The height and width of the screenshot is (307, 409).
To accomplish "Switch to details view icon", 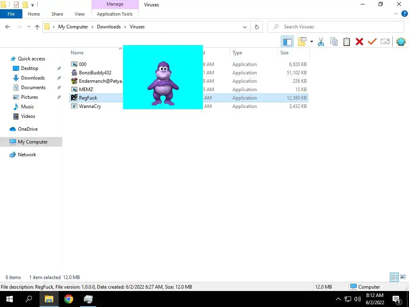I will point(394,277).
